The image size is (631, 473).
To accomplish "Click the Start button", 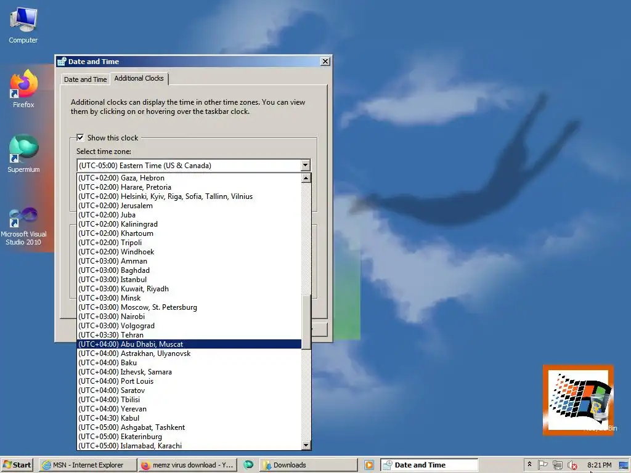I will point(17,465).
